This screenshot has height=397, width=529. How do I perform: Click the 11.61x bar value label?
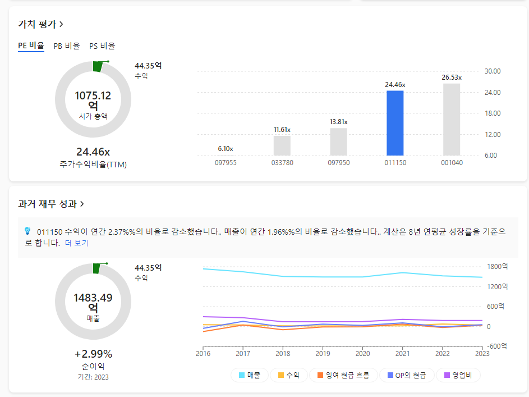point(282,130)
